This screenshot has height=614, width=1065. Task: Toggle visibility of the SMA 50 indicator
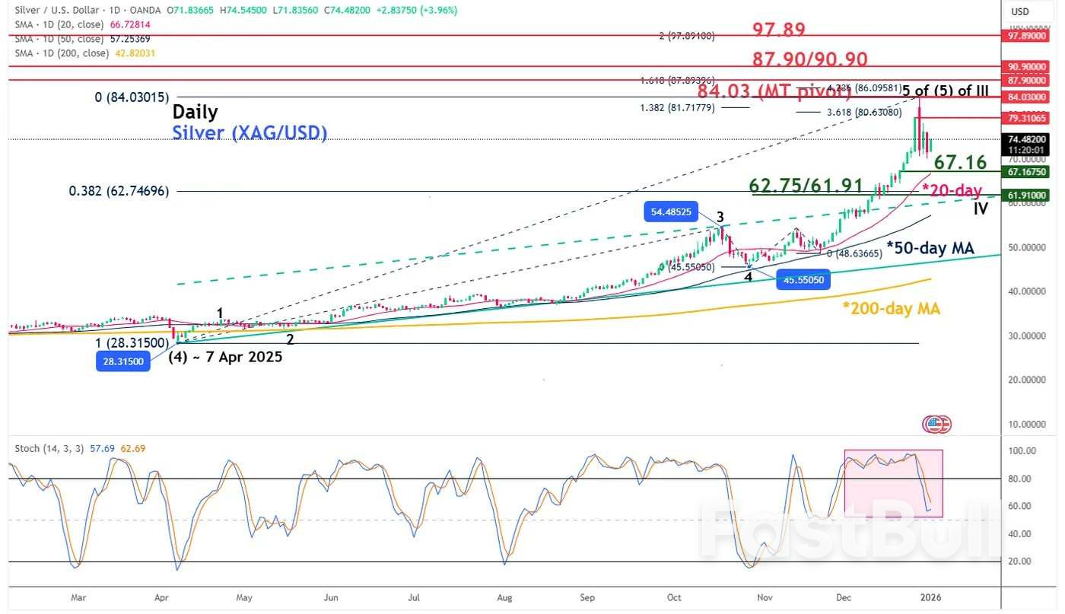61,39
